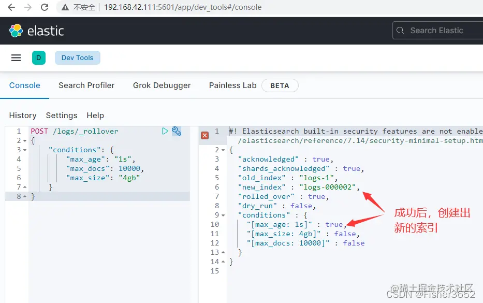Open the hamburger navigation menu
This screenshot has width=483, height=303.
(x=16, y=57)
